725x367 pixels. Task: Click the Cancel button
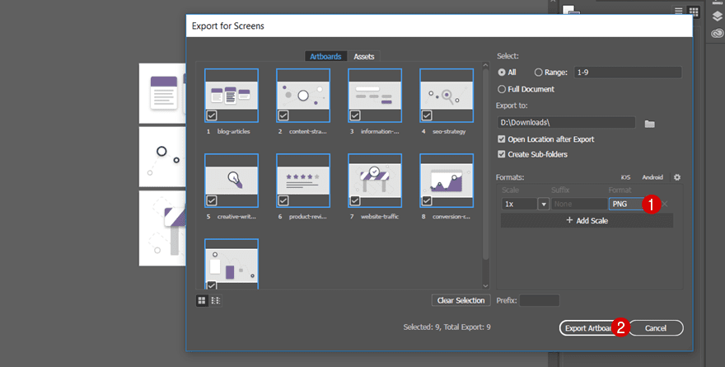click(x=656, y=328)
